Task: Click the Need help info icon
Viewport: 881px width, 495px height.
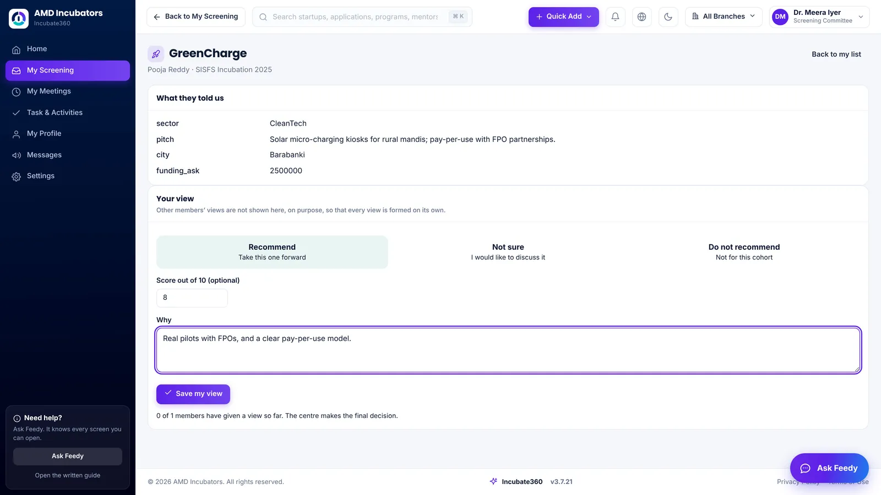Action: (17, 418)
